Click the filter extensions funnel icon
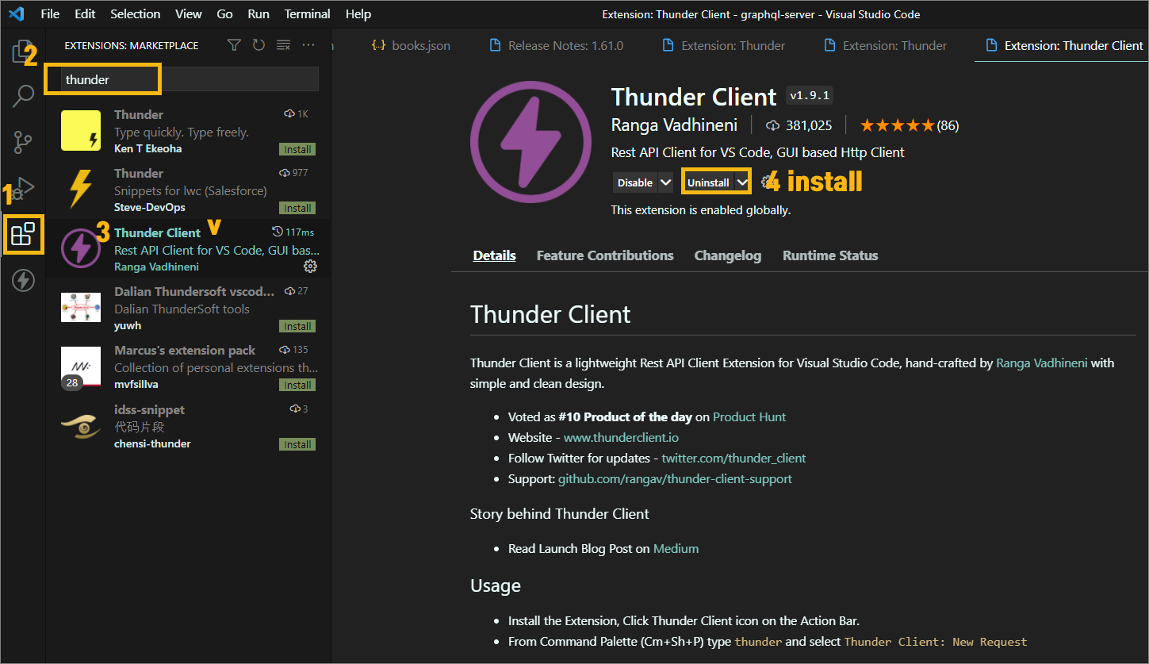This screenshot has width=1149, height=664. click(x=234, y=45)
